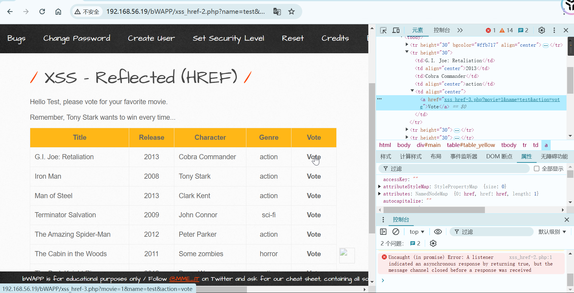Show the console sidebar panel icon
Image resolution: width=574 pixels, height=293 pixels.
click(383, 232)
